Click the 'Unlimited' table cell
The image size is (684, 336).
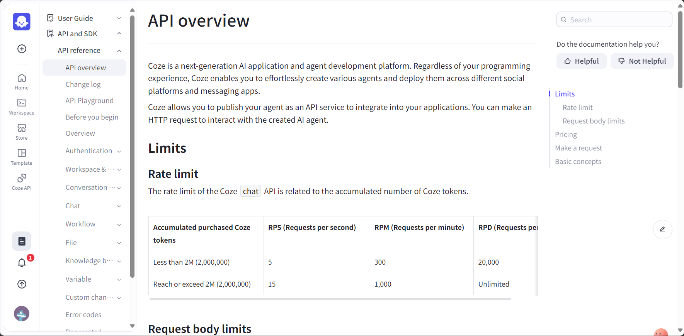point(505,284)
